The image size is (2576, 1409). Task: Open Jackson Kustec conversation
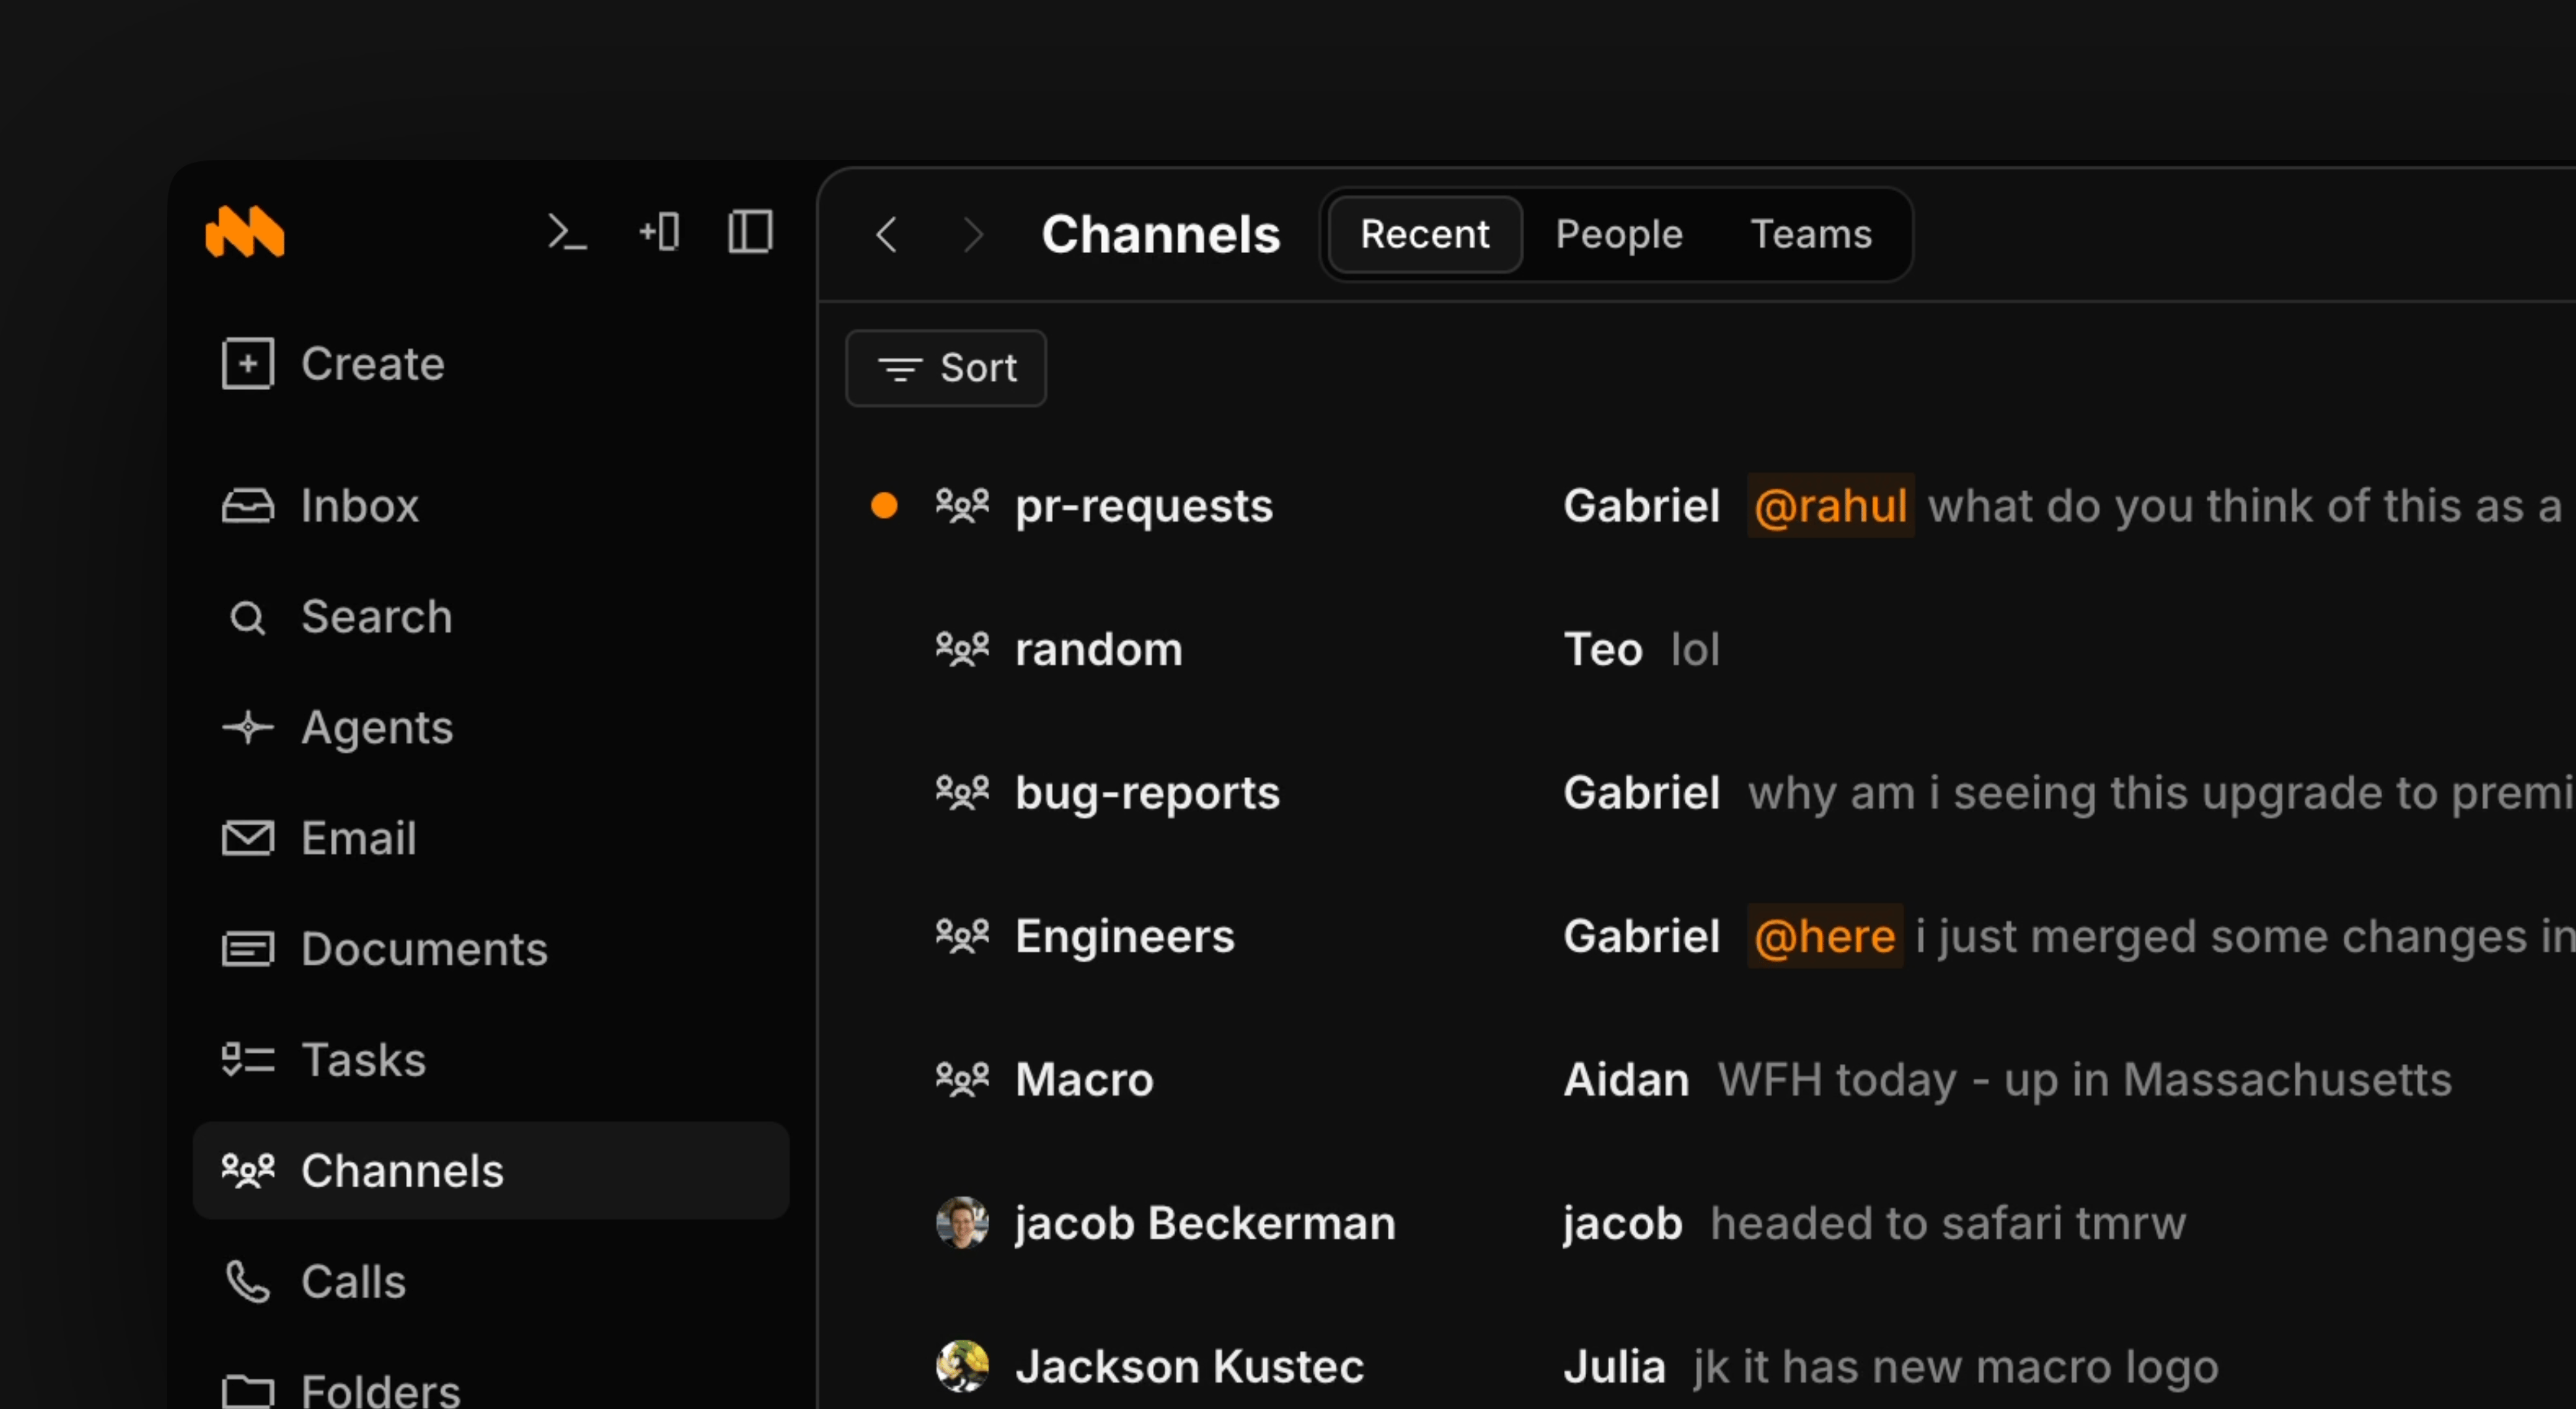coord(1189,1367)
